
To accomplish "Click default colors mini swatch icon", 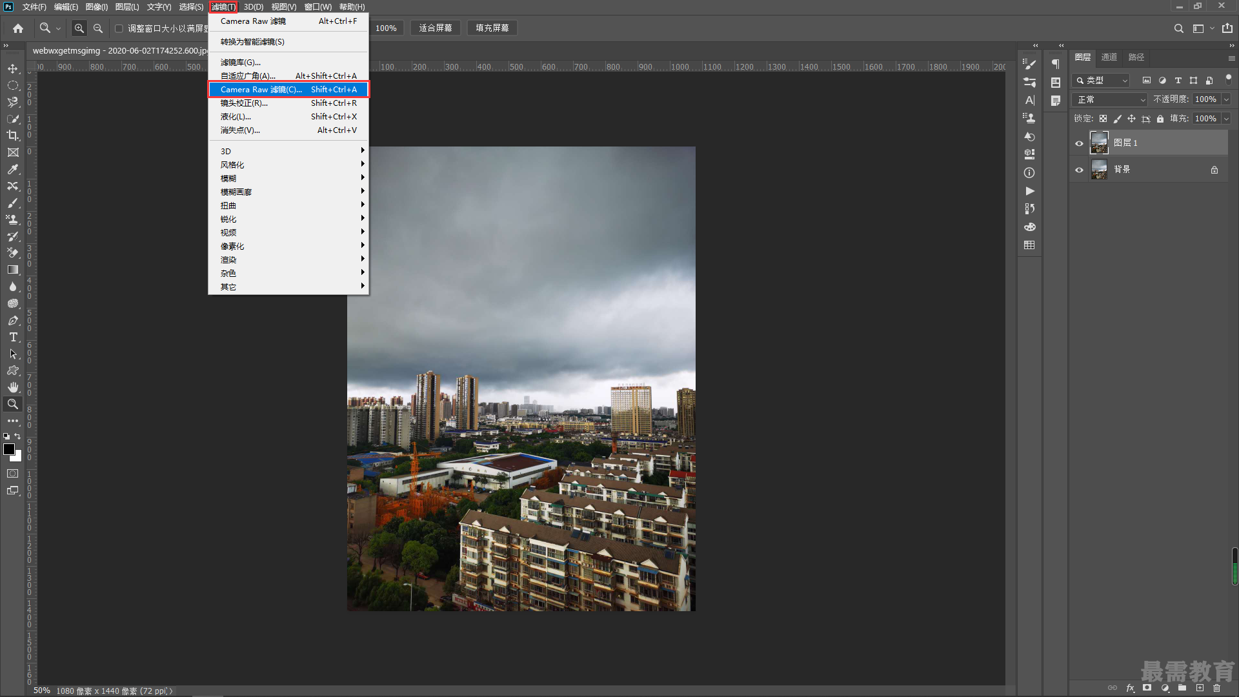I will (6, 437).
